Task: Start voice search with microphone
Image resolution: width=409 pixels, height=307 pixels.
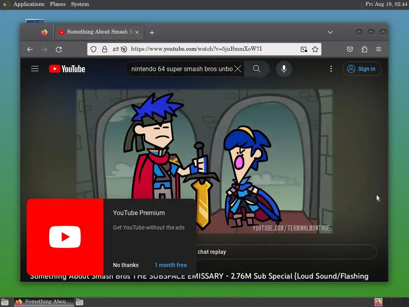Action: click(284, 69)
